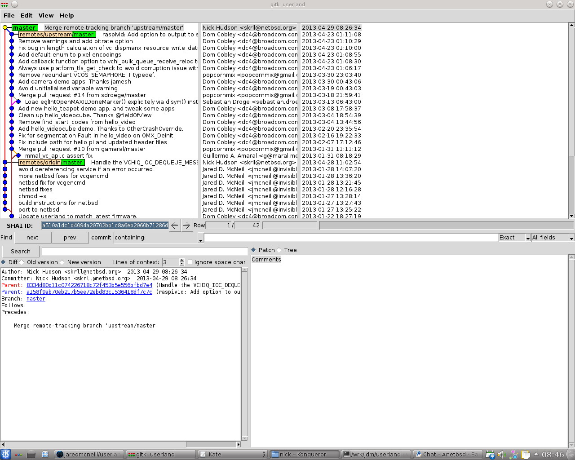Open the KDE application launcher

[5, 454]
